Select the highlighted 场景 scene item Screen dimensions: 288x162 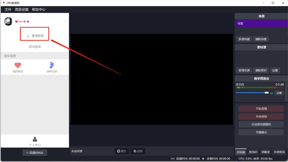[x=261, y=23]
